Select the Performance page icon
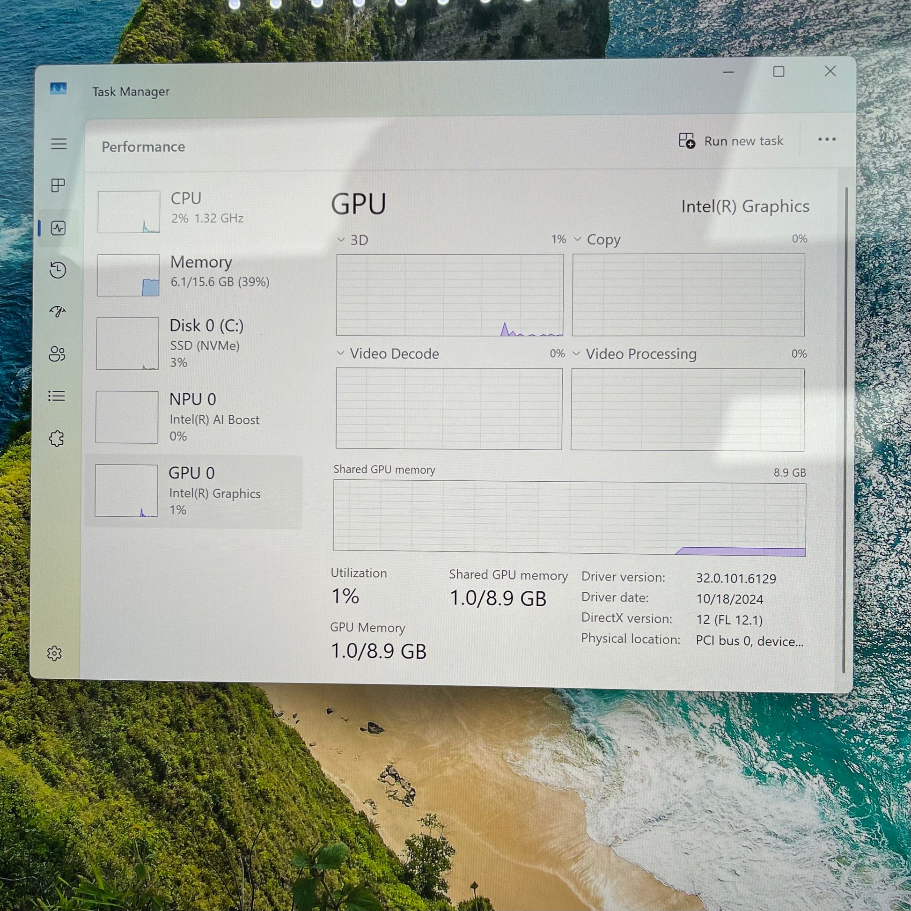This screenshot has width=911, height=911. coord(59,229)
